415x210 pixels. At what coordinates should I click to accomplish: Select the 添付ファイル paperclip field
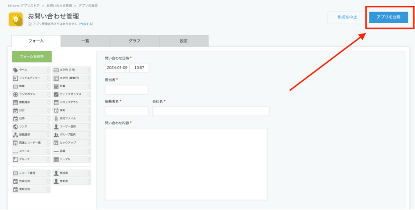[x=71, y=118]
